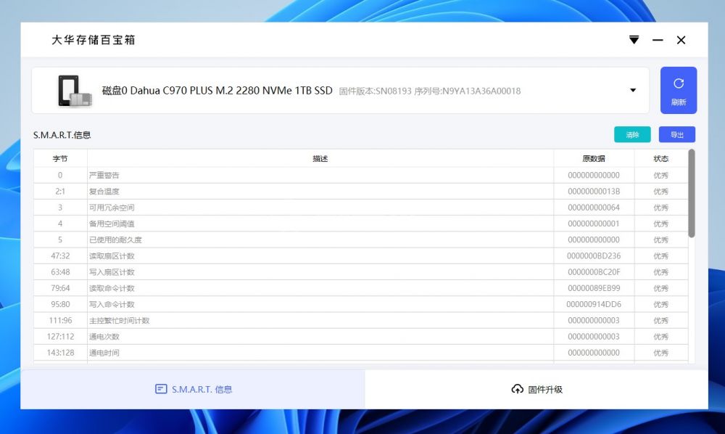
Task: Click the 字节 column header
Action: [x=60, y=159]
